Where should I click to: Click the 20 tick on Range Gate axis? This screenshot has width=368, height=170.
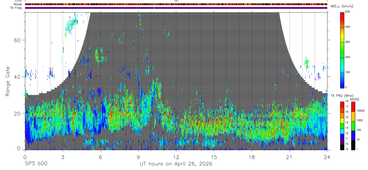17,113
